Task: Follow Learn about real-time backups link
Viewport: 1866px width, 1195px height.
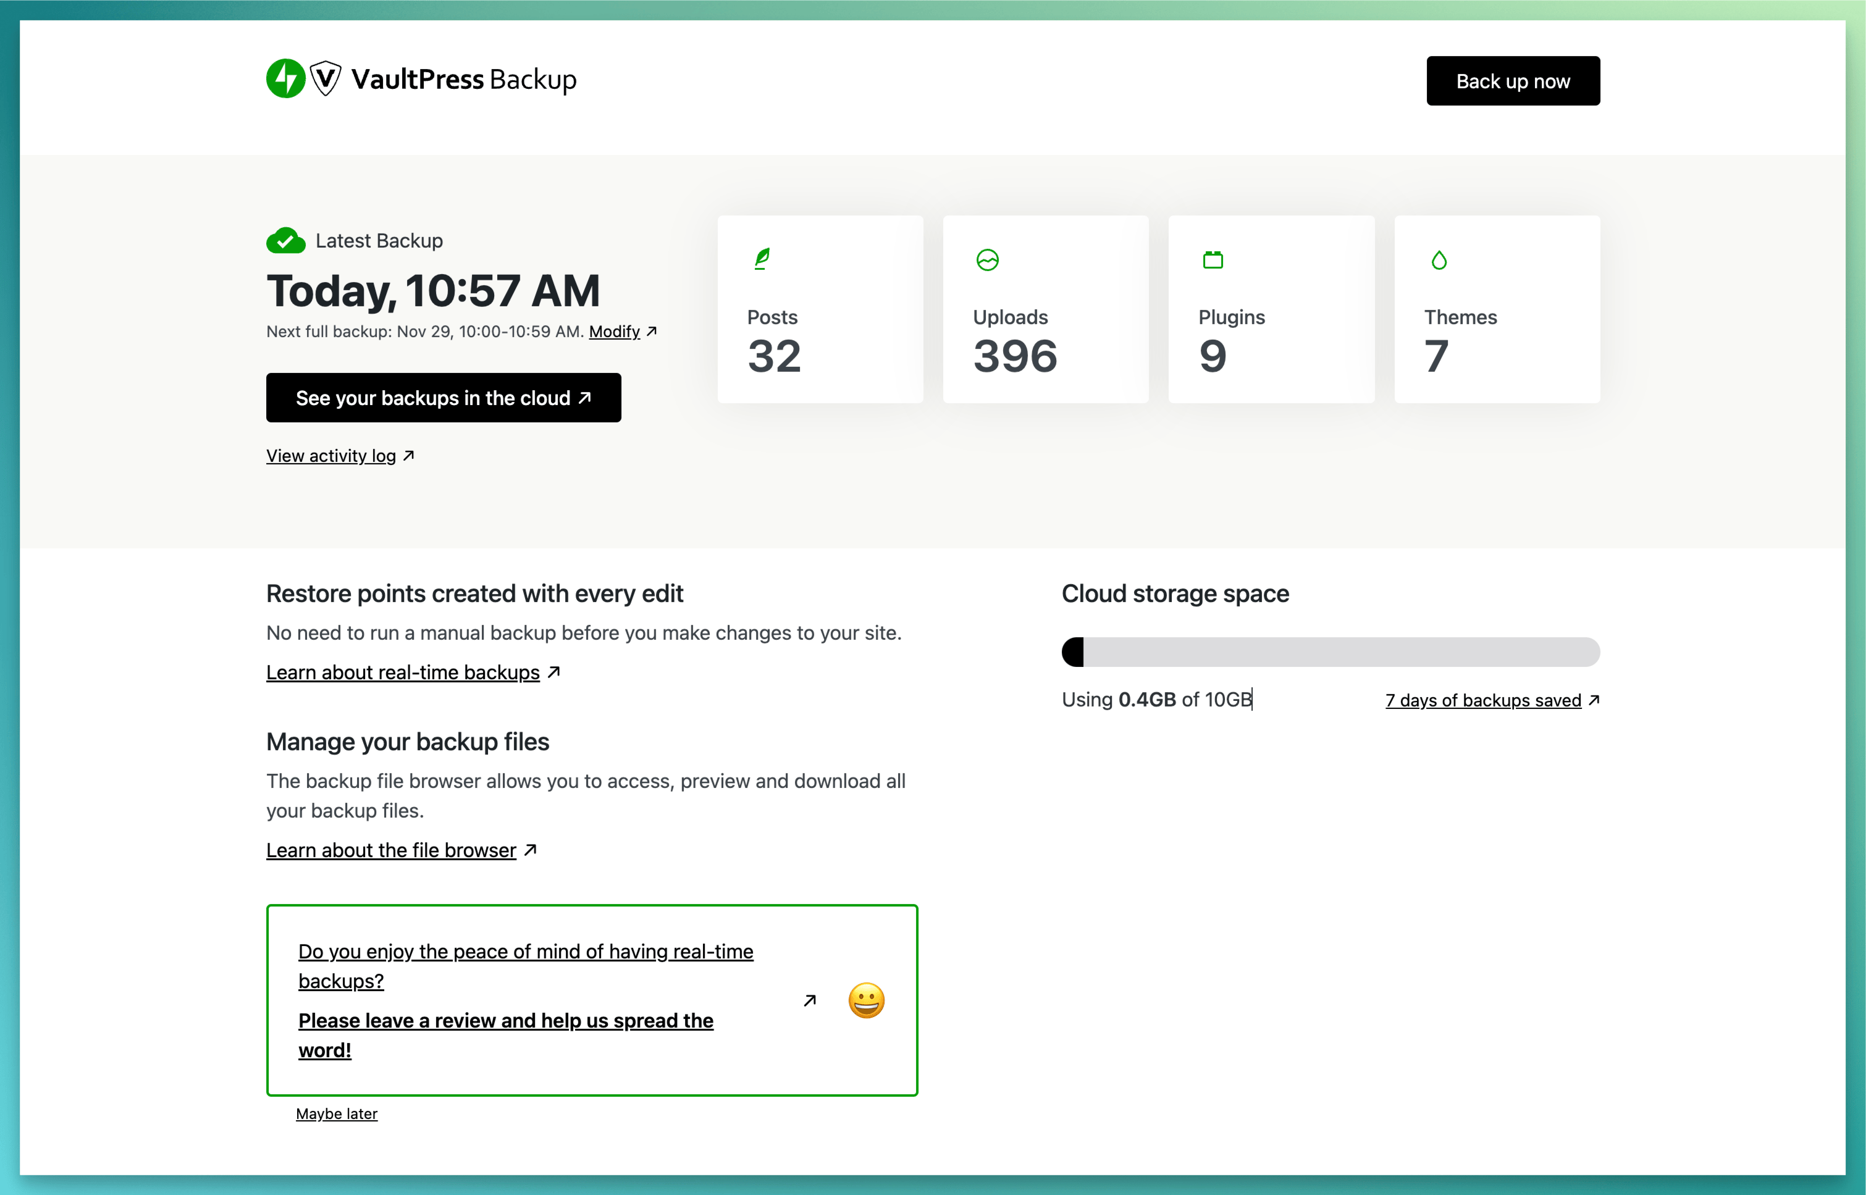Action: tap(403, 673)
